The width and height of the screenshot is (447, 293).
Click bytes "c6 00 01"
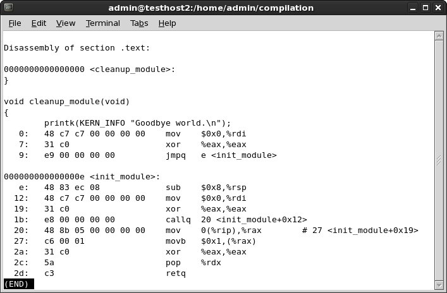[64, 241]
